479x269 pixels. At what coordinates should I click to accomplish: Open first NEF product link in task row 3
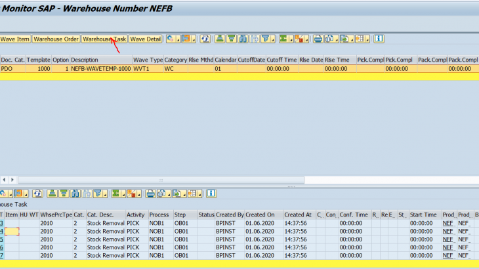(x=448, y=223)
